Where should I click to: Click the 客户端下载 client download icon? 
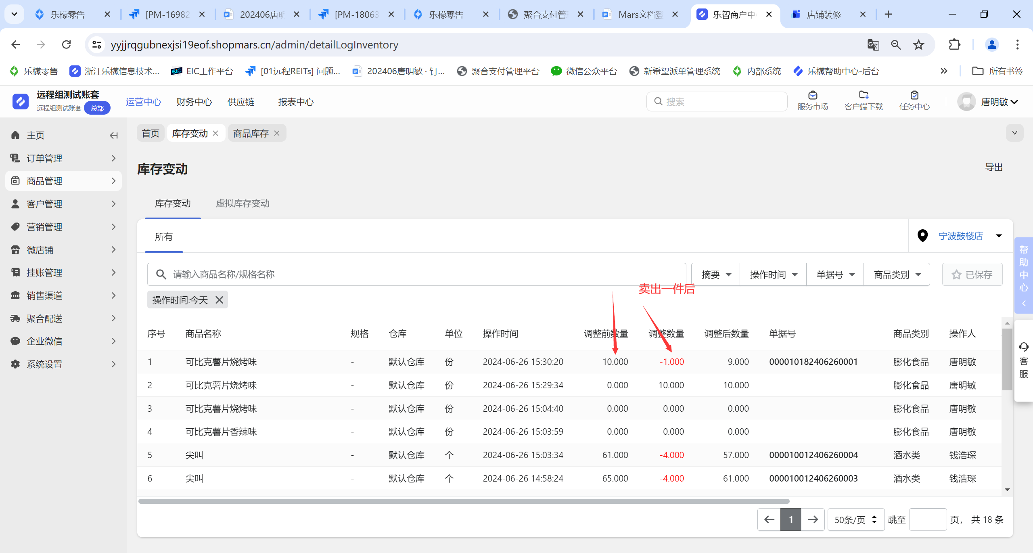click(864, 95)
